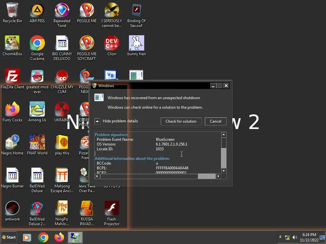Open the Flash Projector desktop icon
This screenshot has height=244, width=326.
(112, 213)
